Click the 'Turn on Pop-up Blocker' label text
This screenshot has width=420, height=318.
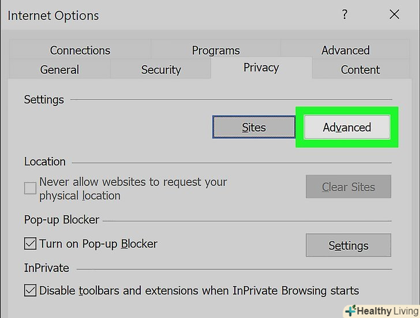pos(98,244)
